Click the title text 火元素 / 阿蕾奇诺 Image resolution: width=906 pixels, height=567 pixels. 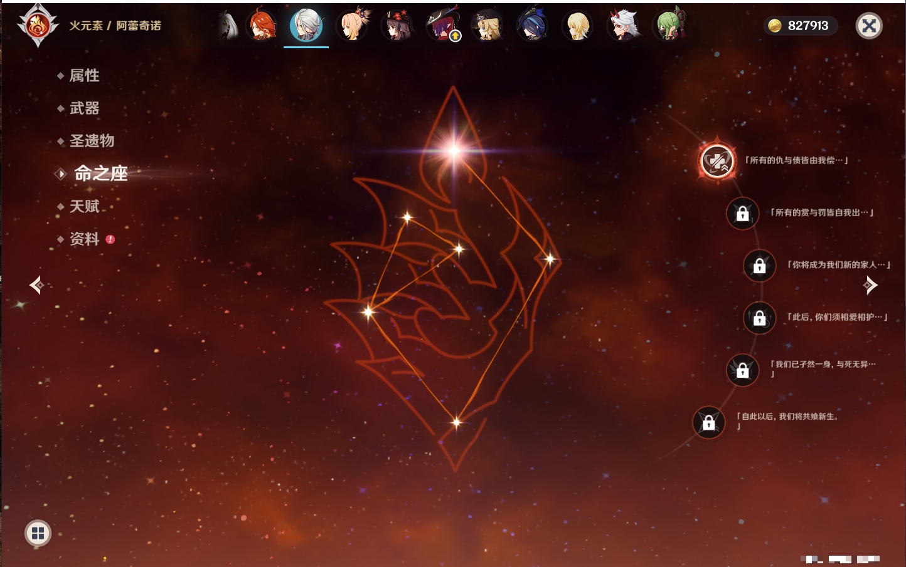[x=115, y=26]
